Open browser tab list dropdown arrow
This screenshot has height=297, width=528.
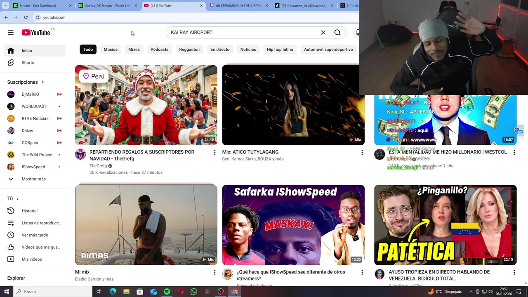(5, 6)
